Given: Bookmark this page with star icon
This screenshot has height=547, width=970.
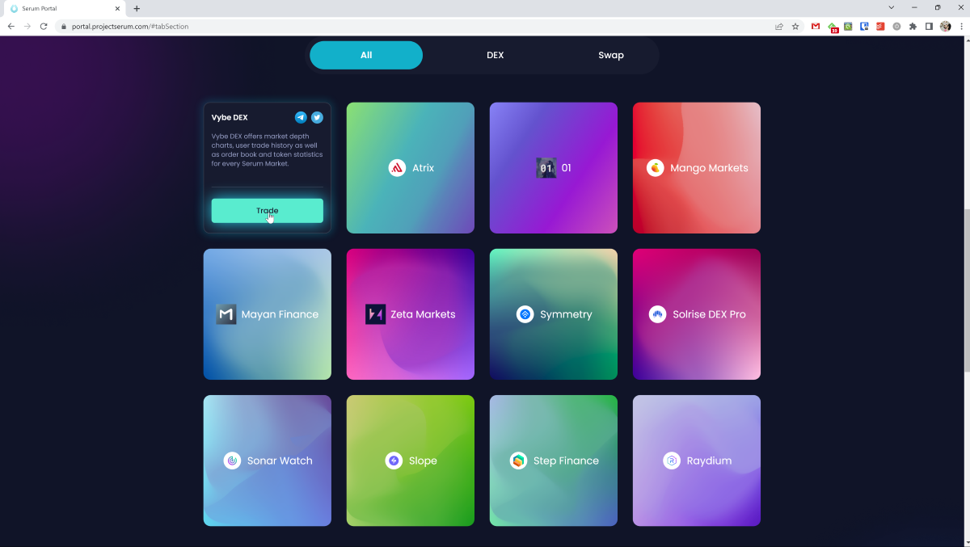Looking at the screenshot, I should pos(795,26).
